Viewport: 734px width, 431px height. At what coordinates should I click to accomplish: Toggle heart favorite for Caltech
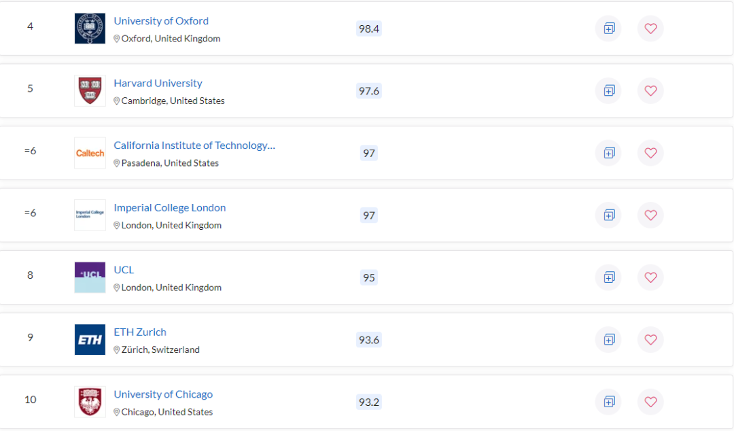click(650, 153)
